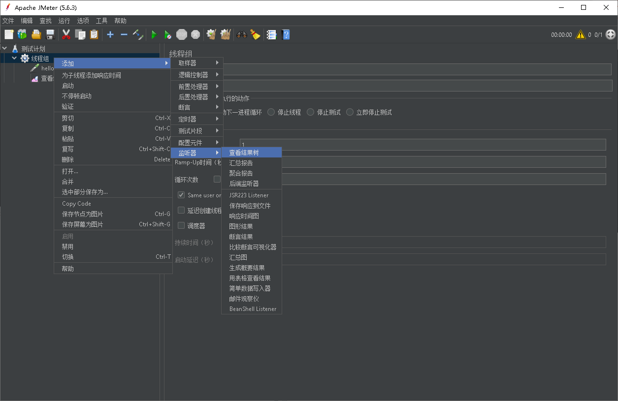
Task: Click the Save floppy disk icon
Action: coord(50,34)
